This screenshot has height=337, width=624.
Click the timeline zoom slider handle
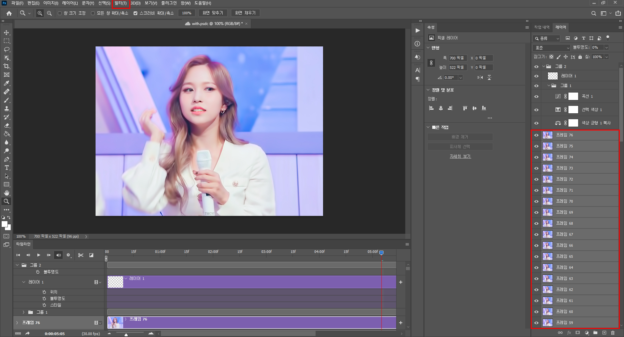pyautogui.click(x=126, y=335)
